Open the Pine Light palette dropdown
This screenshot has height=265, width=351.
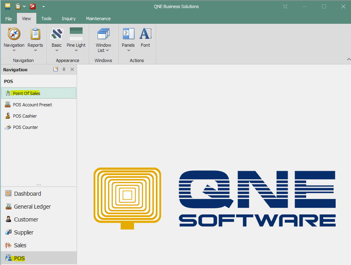point(76,39)
